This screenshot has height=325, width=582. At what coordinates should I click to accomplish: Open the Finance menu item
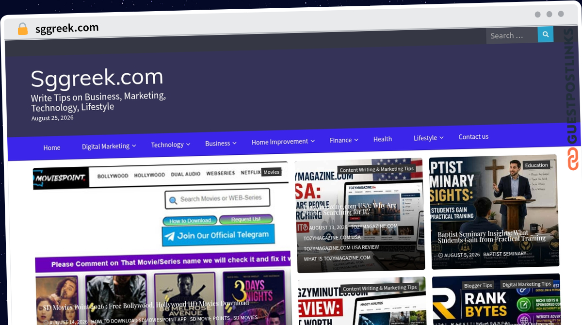point(340,140)
